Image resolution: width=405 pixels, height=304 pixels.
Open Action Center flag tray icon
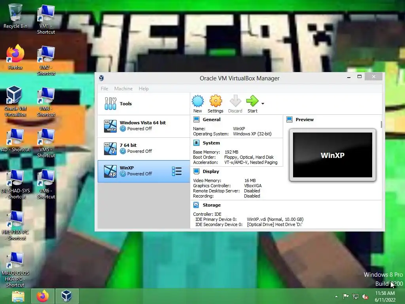346,296
